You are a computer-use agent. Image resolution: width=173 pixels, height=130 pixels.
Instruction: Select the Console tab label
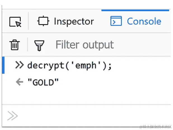tap(144, 21)
